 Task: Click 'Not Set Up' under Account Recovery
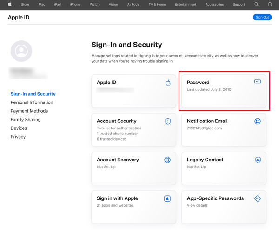pos(106,167)
